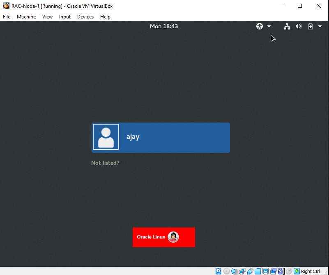Click the keyboard capture green arrow icon
This screenshot has width=329, height=275.
click(297, 271)
